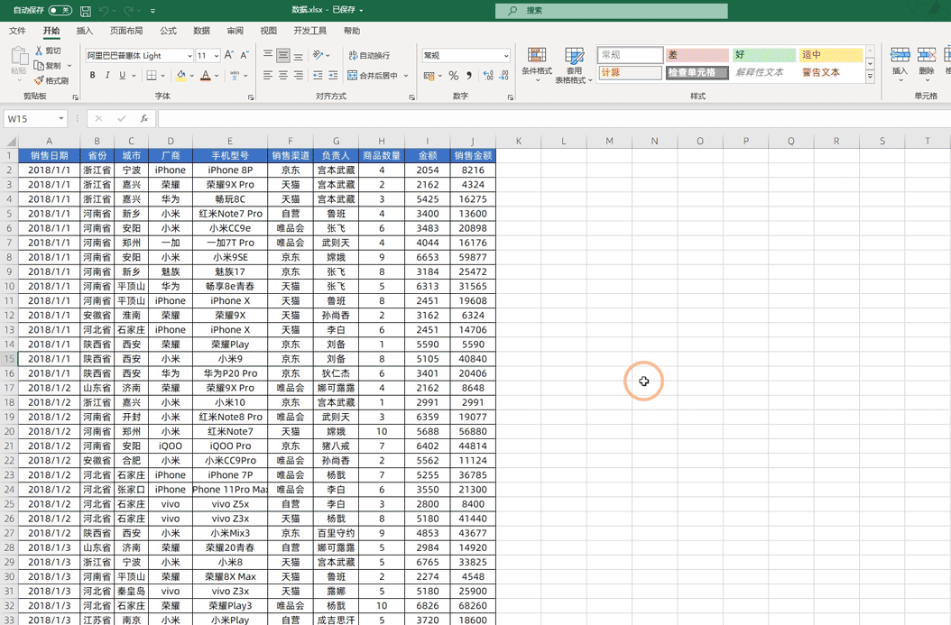Click the select-all corner triangle
Image resolution: width=951 pixels, height=625 pixels.
(10, 142)
